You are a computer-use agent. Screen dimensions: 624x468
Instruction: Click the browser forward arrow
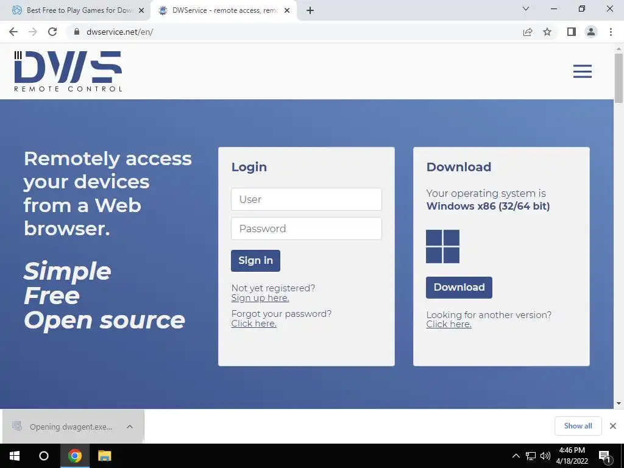pyautogui.click(x=33, y=32)
